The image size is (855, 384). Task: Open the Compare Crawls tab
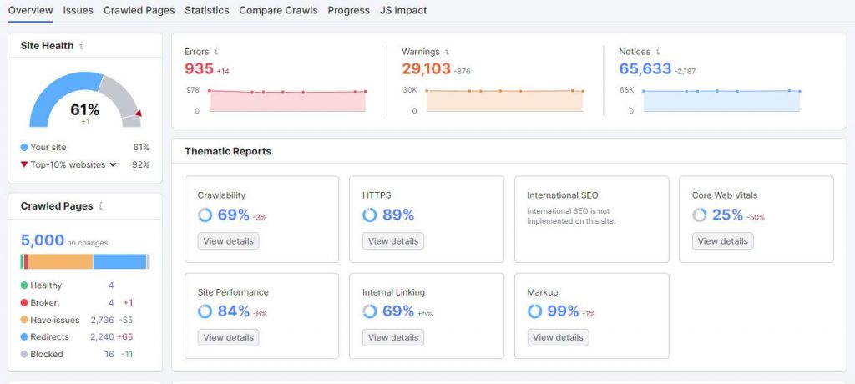pyautogui.click(x=278, y=10)
